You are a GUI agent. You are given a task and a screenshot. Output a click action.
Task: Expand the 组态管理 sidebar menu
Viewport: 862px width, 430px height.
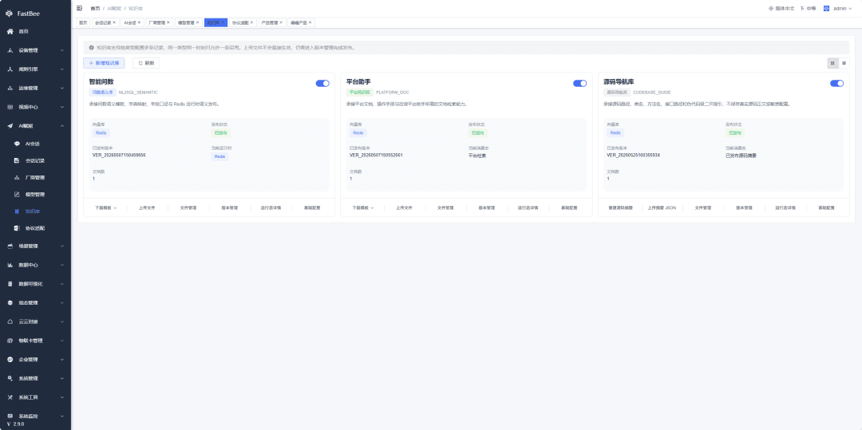[36, 302]
